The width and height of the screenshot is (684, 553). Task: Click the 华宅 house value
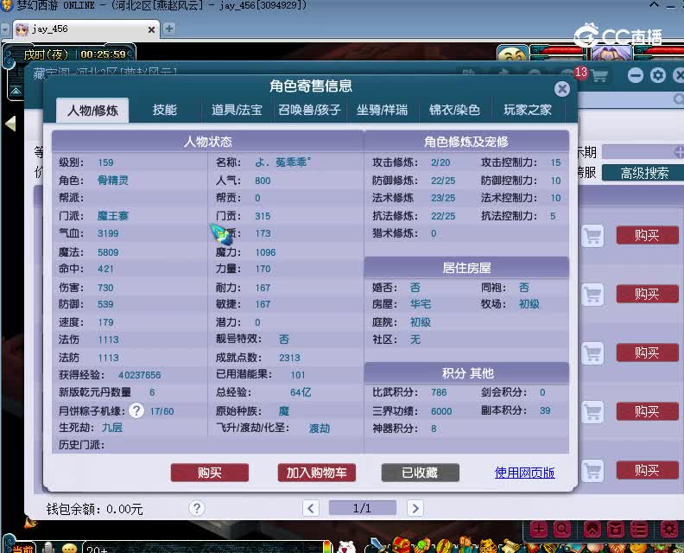[421, 304]
